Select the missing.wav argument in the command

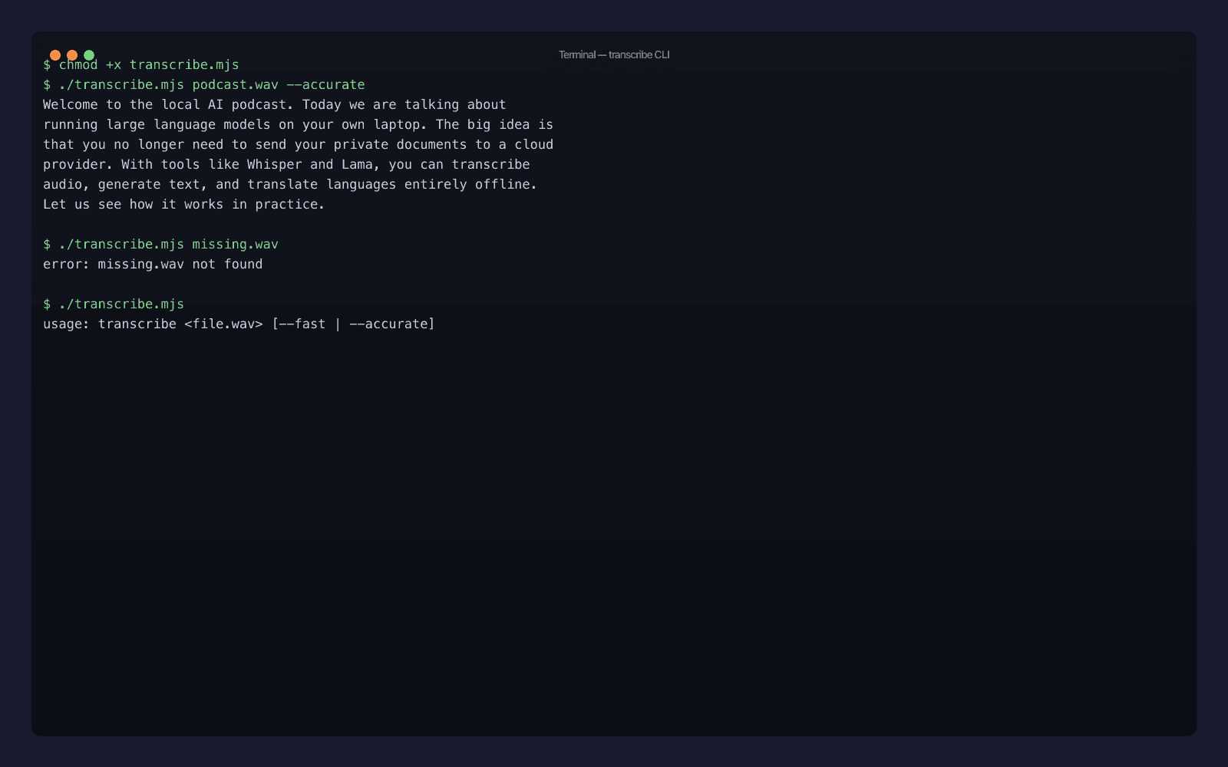coord(233,244)
